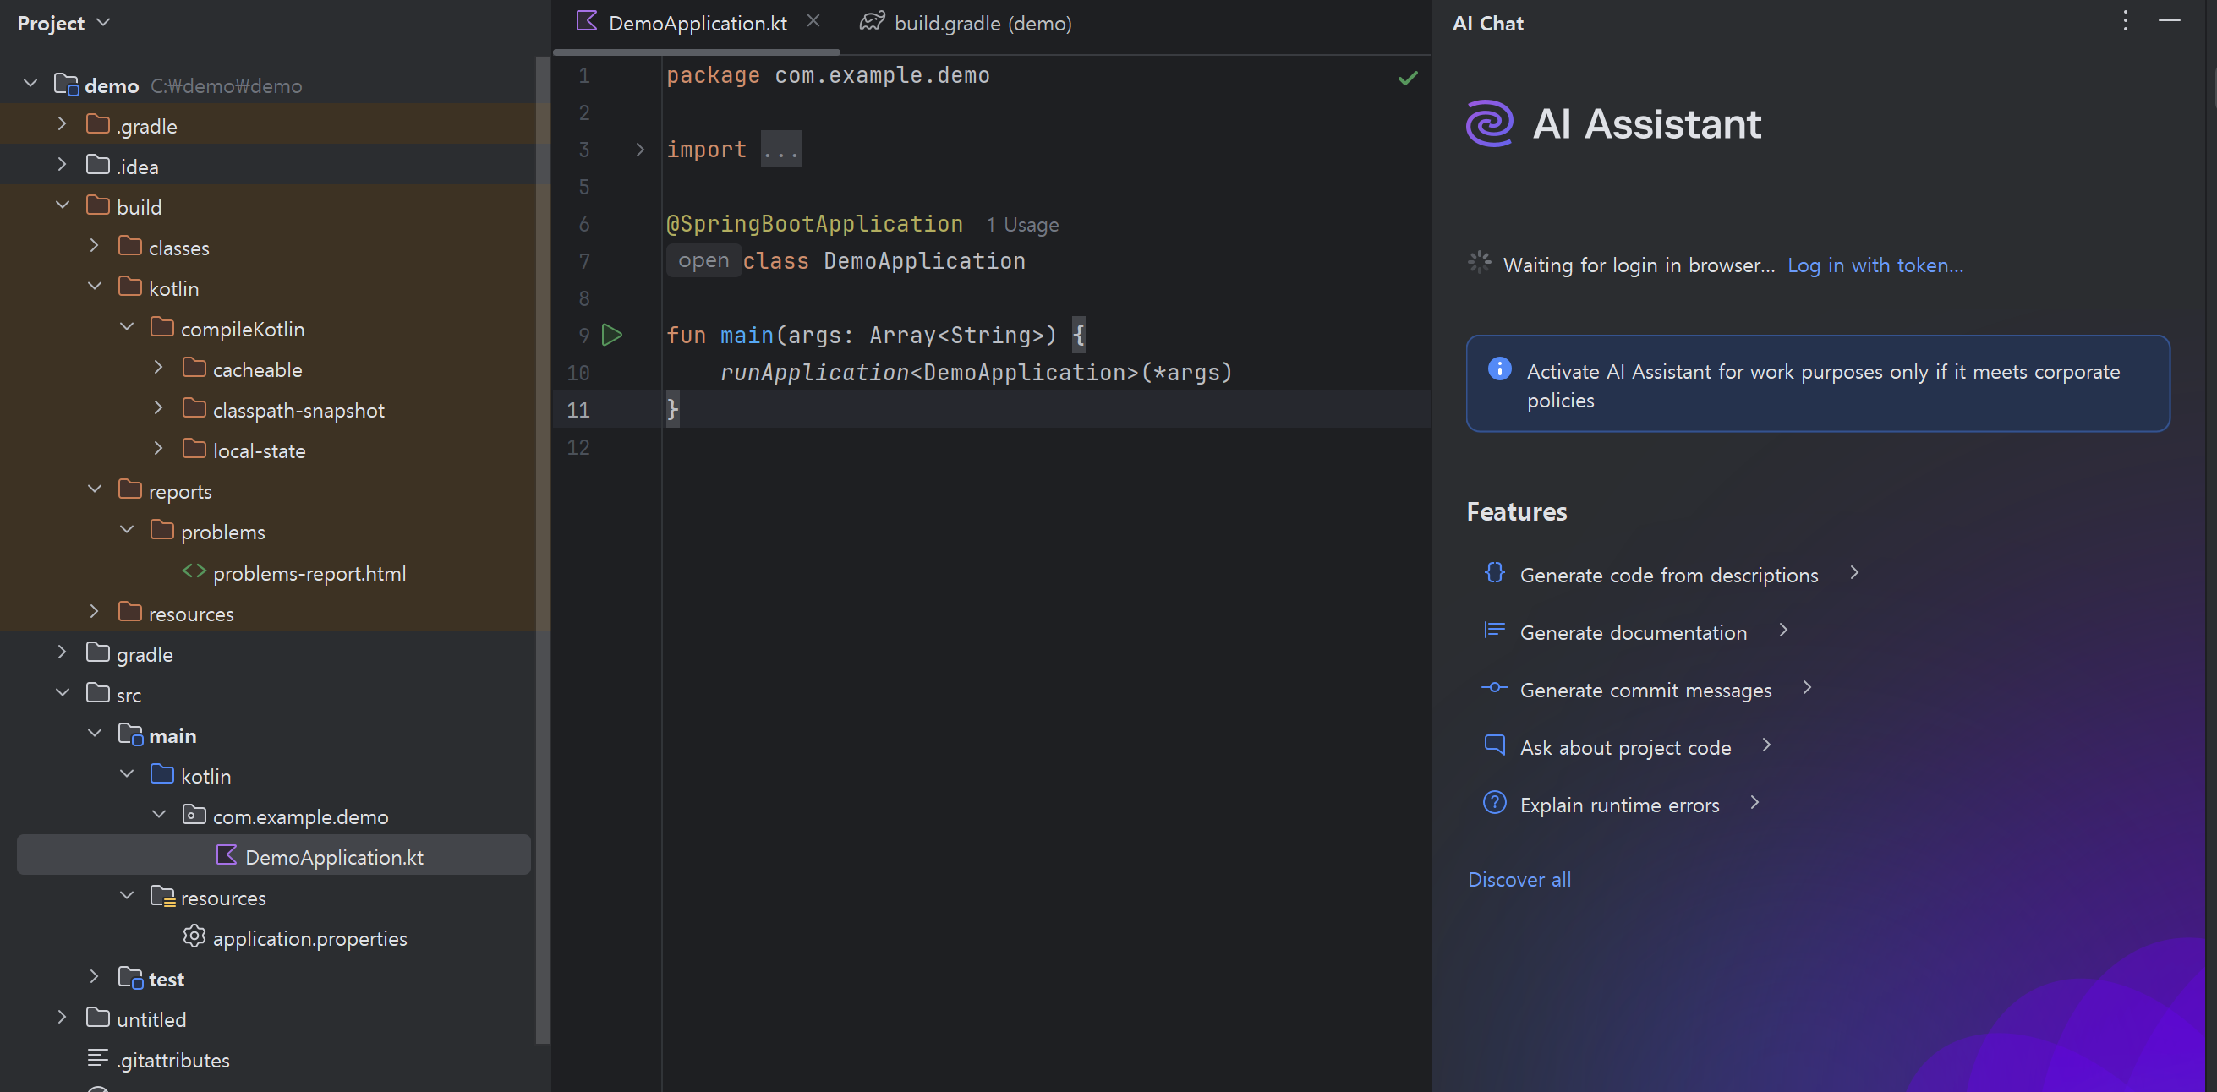Open Generate documentation feature

point(1633,632)
